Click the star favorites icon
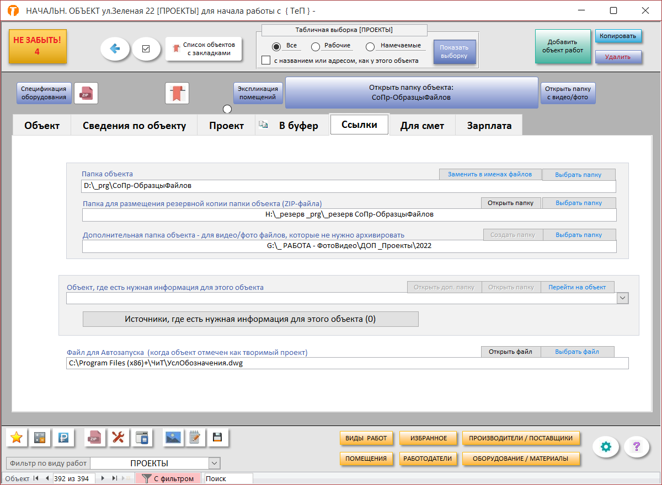This screenshot has height=485, width=662. click(x=17, y=438)
